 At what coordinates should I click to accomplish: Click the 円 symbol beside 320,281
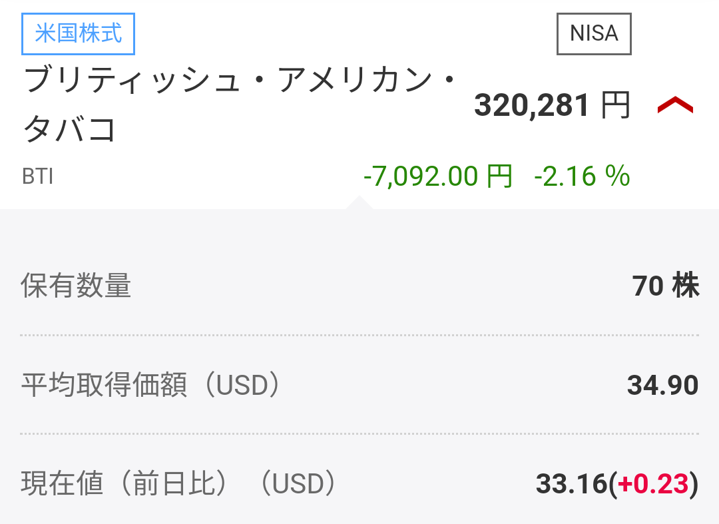point(615,105)
